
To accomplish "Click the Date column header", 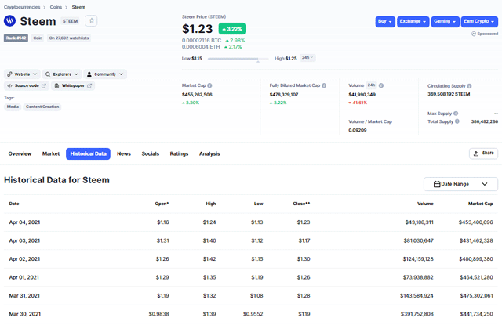I will click(x=14, y=204).
